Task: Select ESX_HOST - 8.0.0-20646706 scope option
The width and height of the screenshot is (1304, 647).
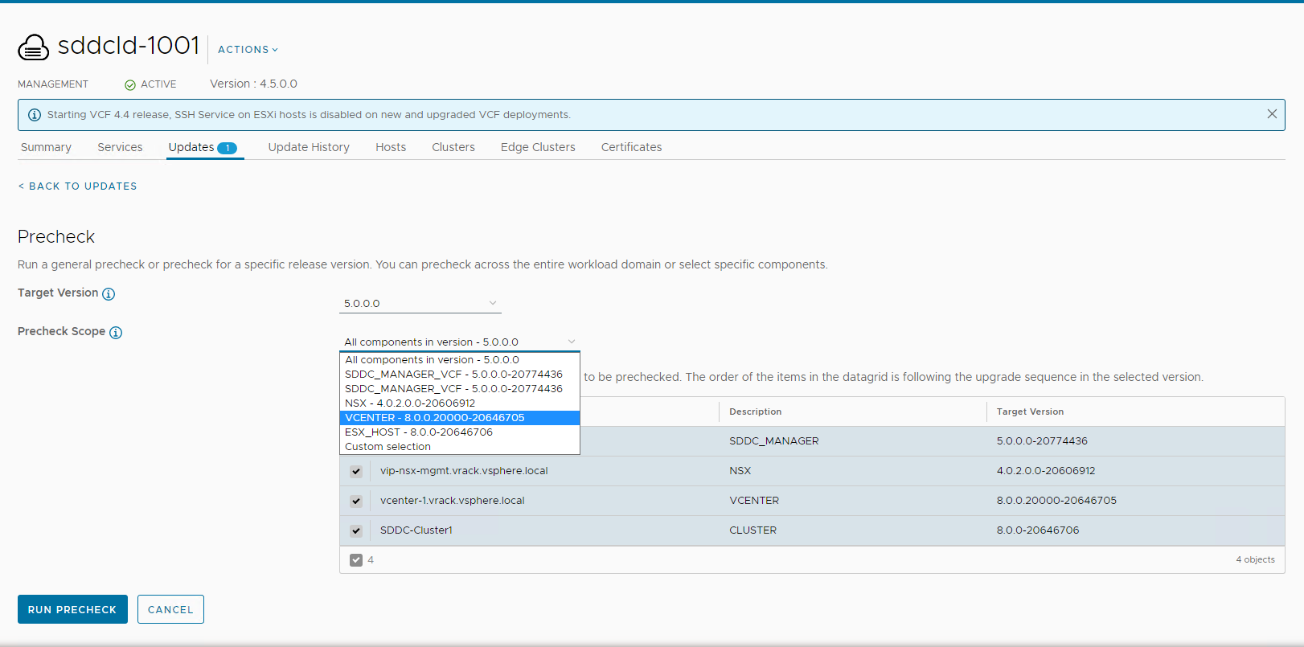Action: click(460, 432)
